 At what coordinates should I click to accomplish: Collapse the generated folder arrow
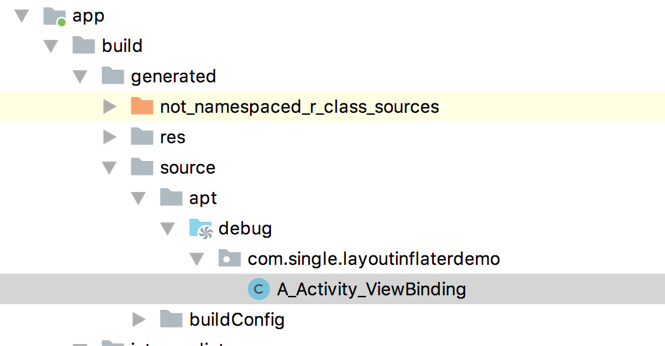[x=80, y=77]
